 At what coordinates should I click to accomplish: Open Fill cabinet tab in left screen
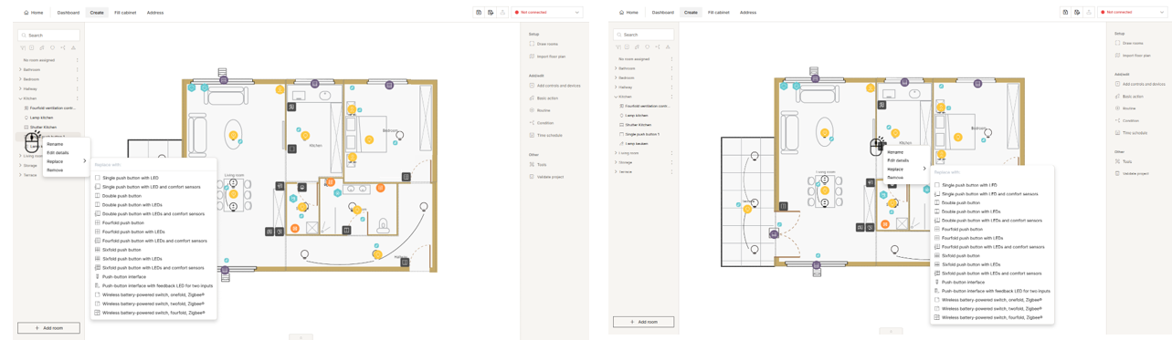[x=125, y=13]
